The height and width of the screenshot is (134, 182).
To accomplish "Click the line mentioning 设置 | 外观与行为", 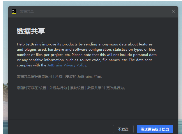I will [71, 88].
